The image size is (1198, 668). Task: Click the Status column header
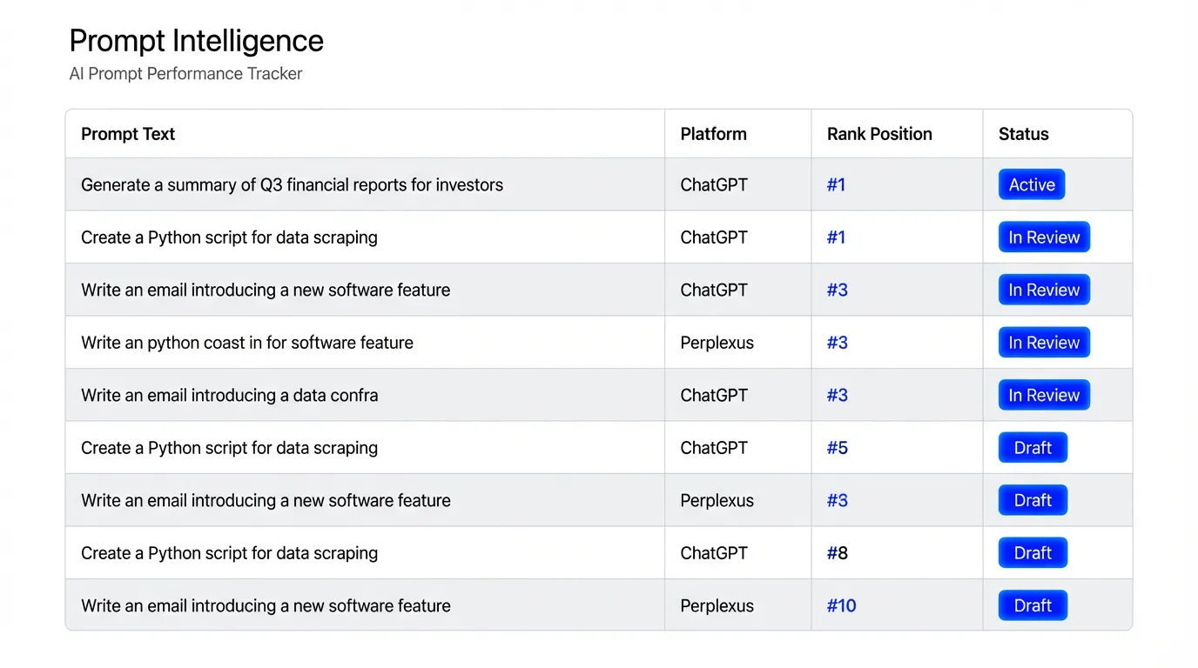coord(1023,134)
